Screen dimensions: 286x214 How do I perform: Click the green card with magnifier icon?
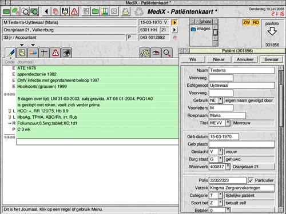coord(34,11)
